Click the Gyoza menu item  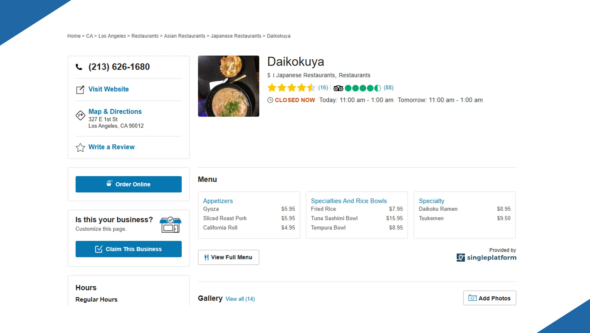[211, 209]
